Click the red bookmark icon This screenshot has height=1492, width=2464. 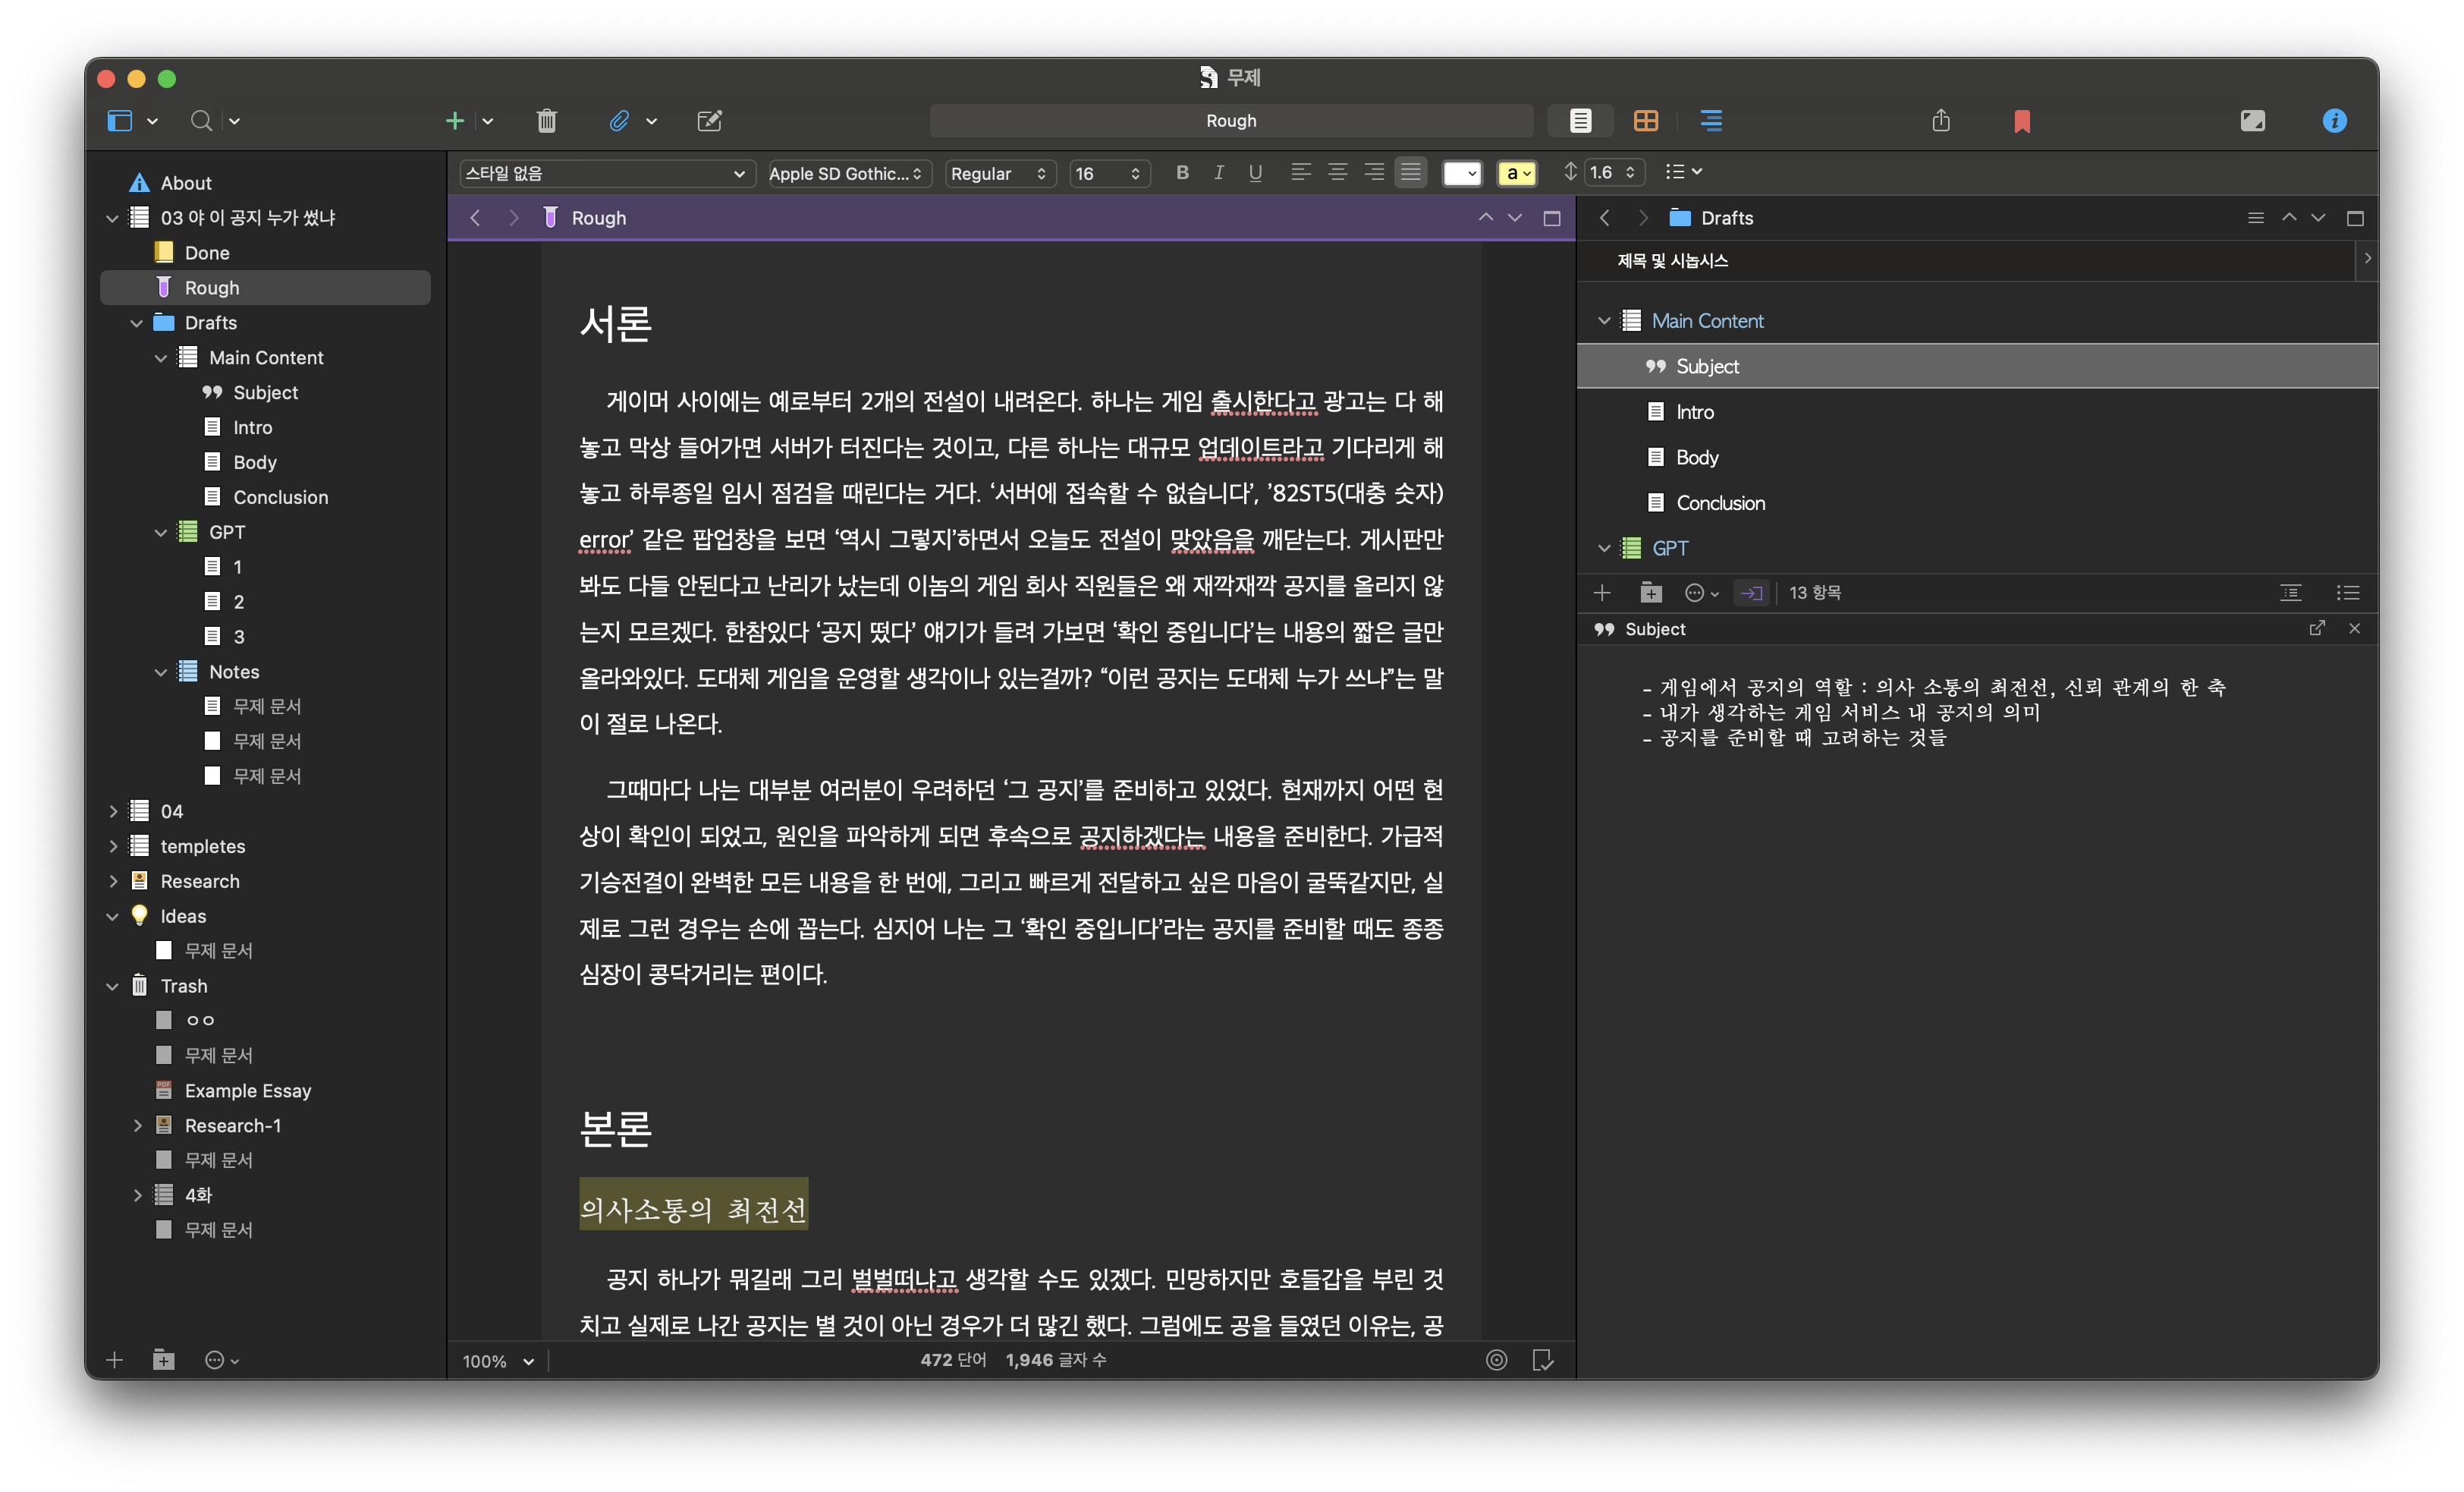point(2021,121)
